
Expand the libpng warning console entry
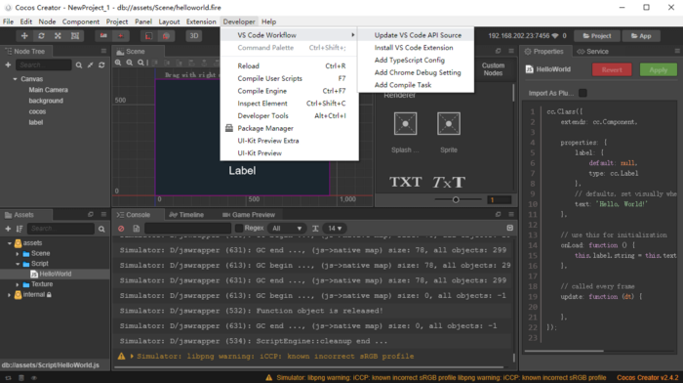pyautogui.click(x=132, y=356)
